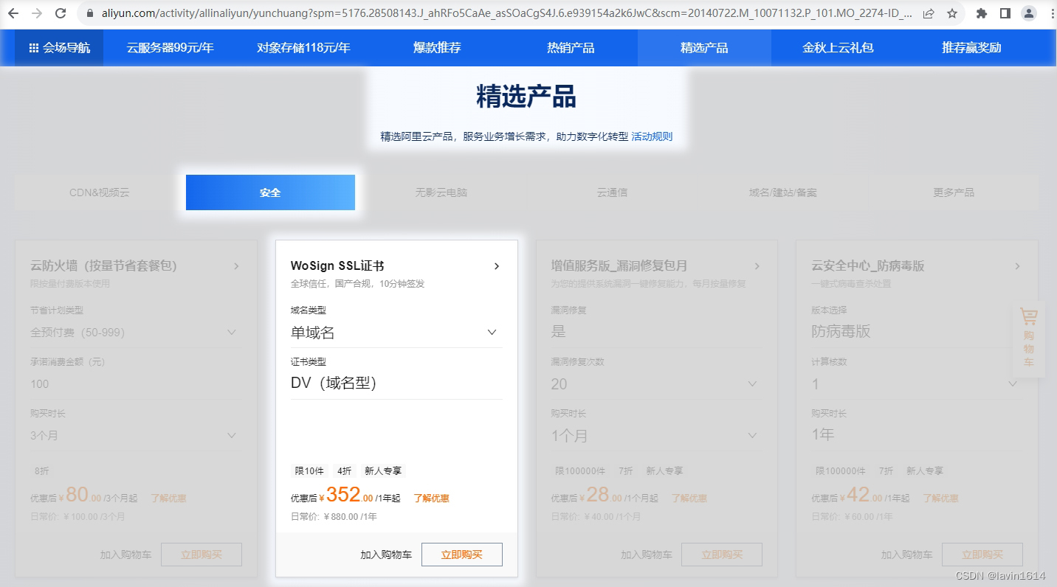The width and height of the screenshot is (1057, 587).
Task: Click 了解优惠 in the 漏洞修复包月 card
Action: [x=689, y=499]
